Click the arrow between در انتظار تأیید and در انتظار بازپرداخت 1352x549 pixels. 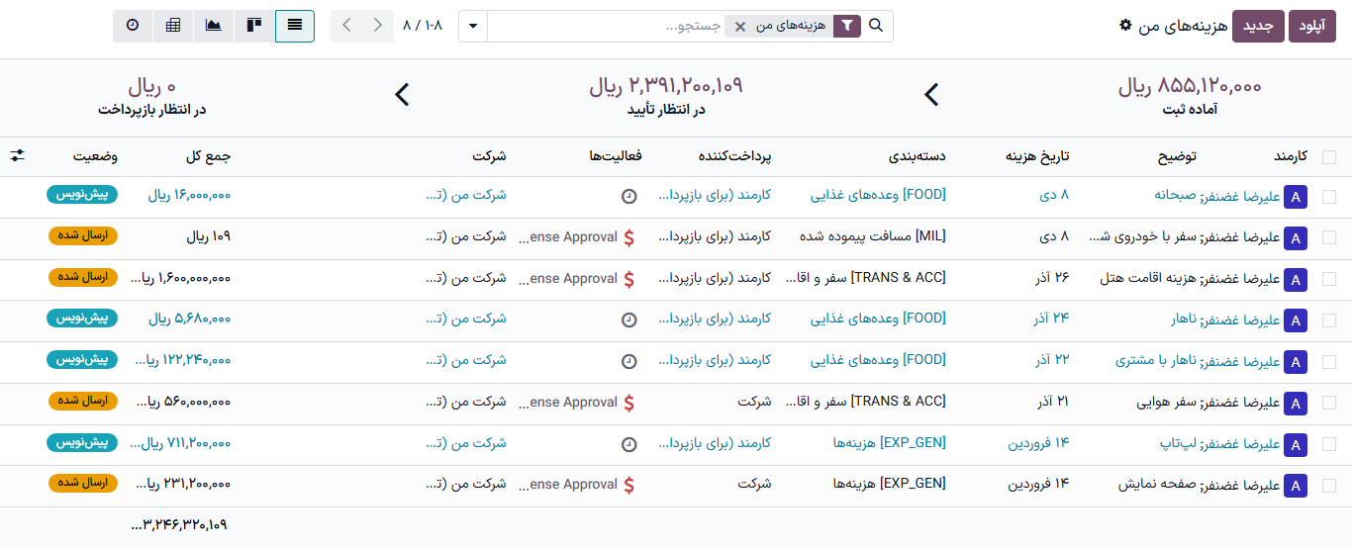click(x=402, y=95)
